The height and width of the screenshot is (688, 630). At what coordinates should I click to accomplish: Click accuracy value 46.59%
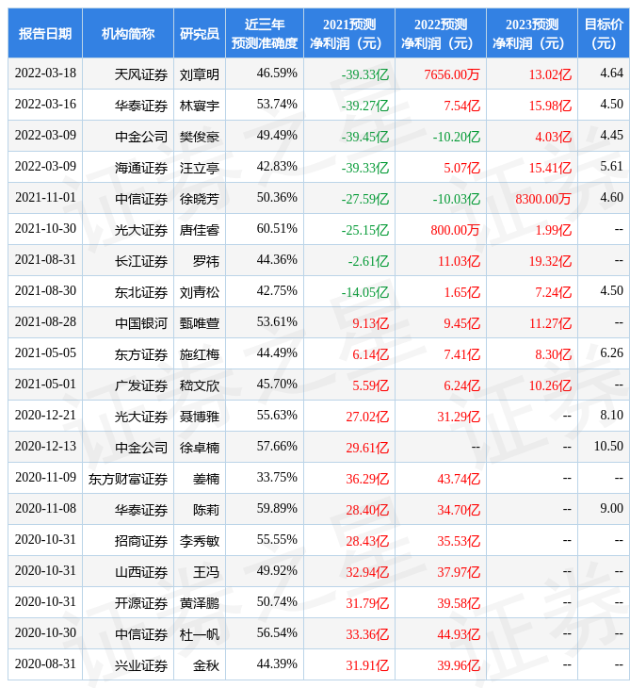pyautogui.click(x=277, y=74)
